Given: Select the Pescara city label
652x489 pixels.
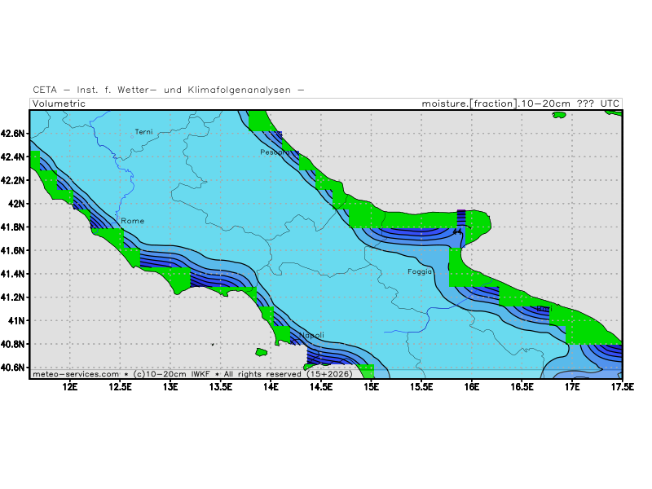Looking at the screenshot, I should tap(274, 152).
